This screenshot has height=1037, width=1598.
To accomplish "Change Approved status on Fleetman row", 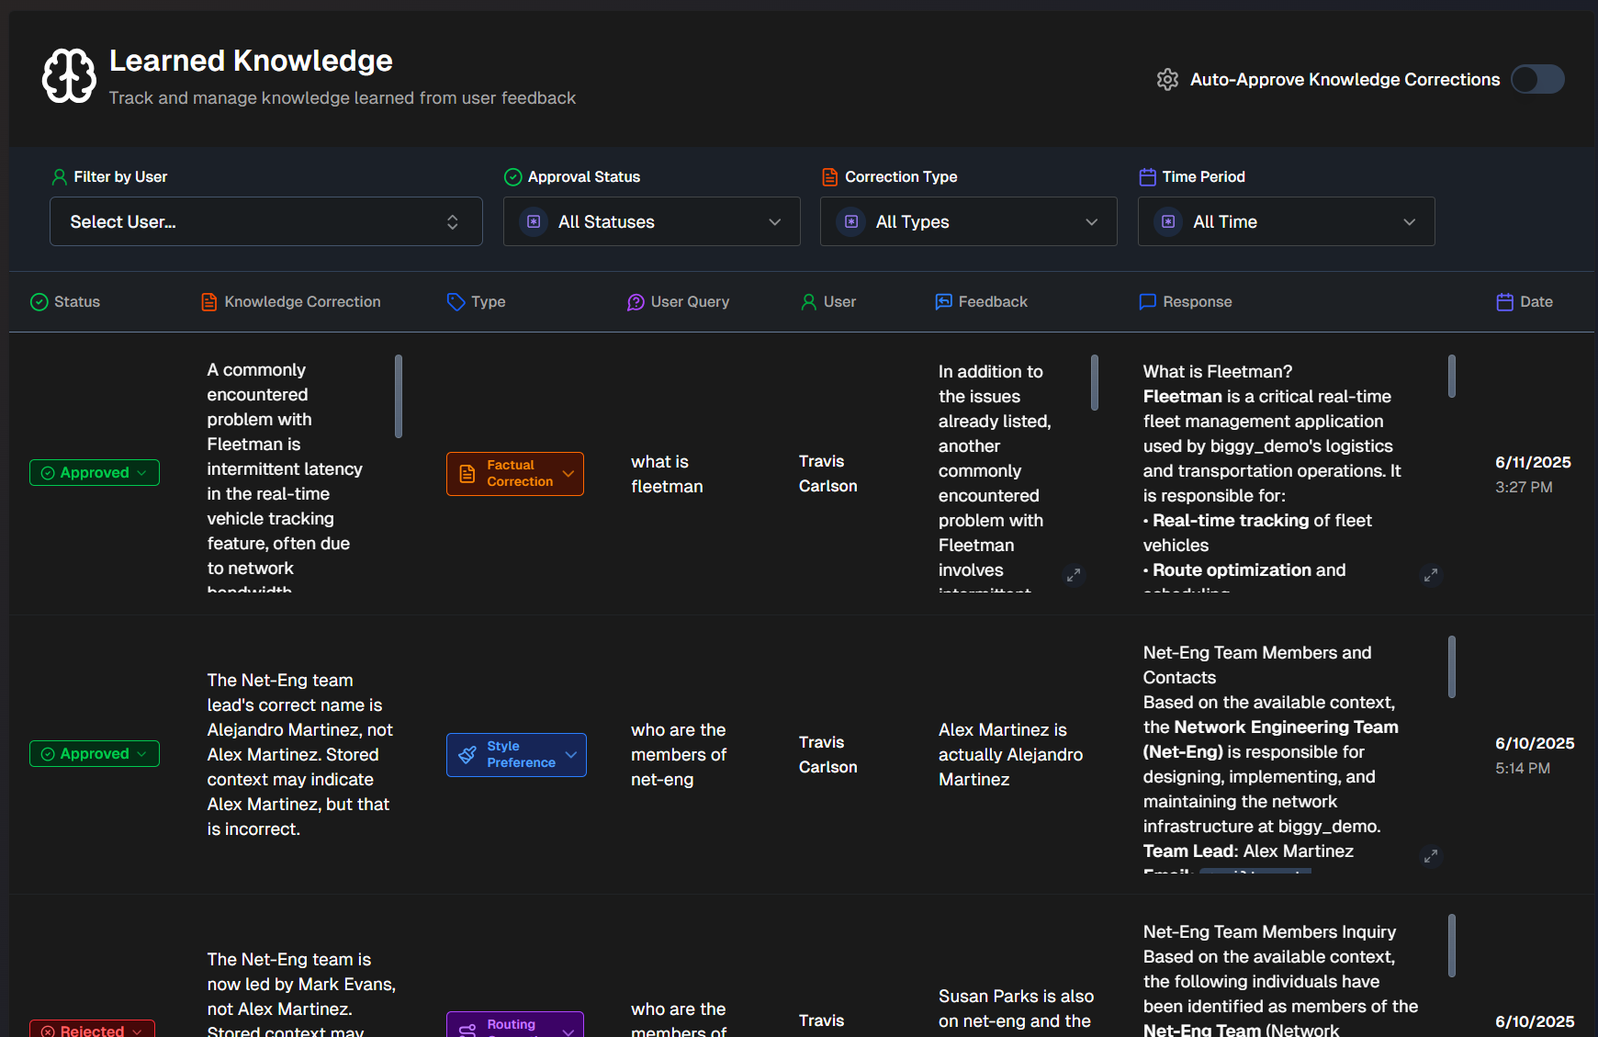I will pyautogui.click(x=95, y=473).
